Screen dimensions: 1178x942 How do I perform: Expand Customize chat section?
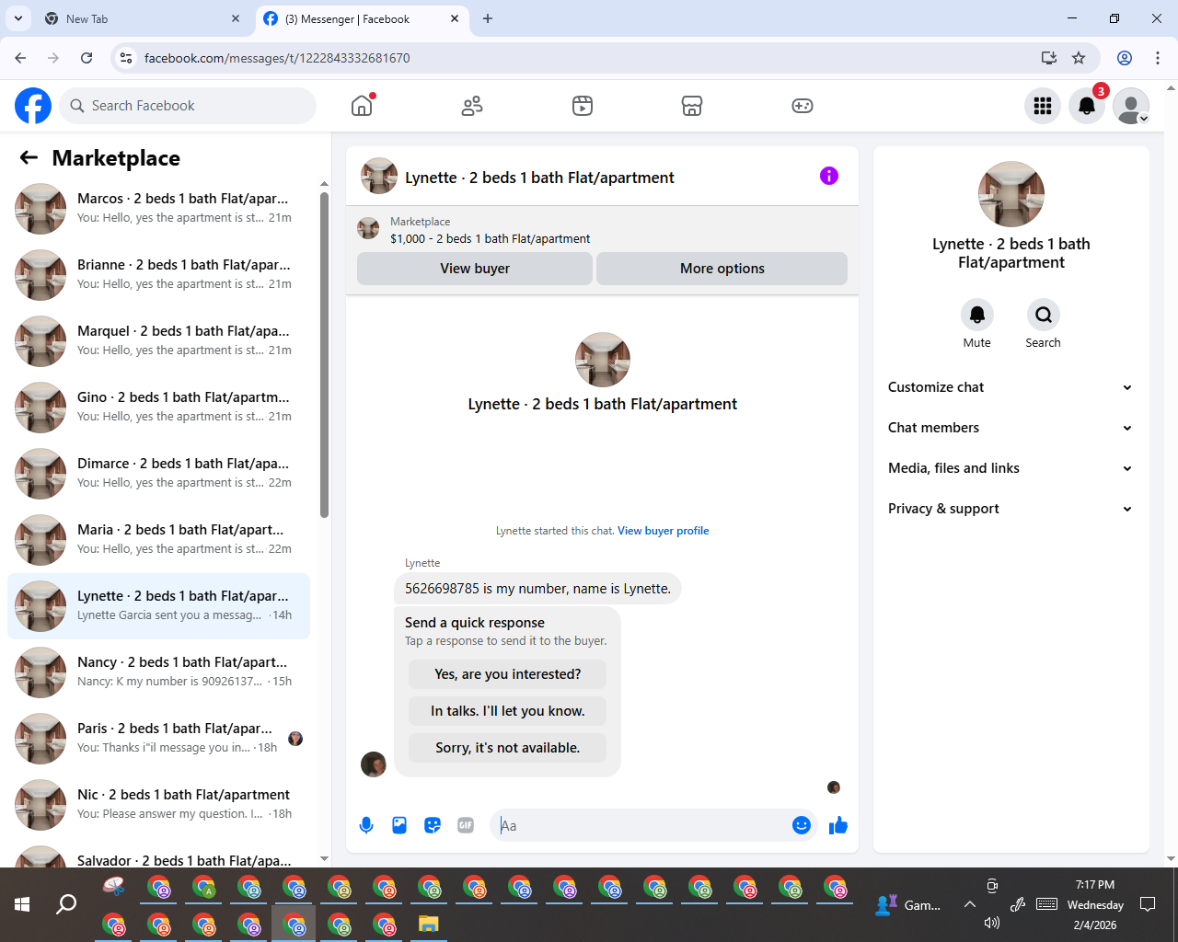1011,387
